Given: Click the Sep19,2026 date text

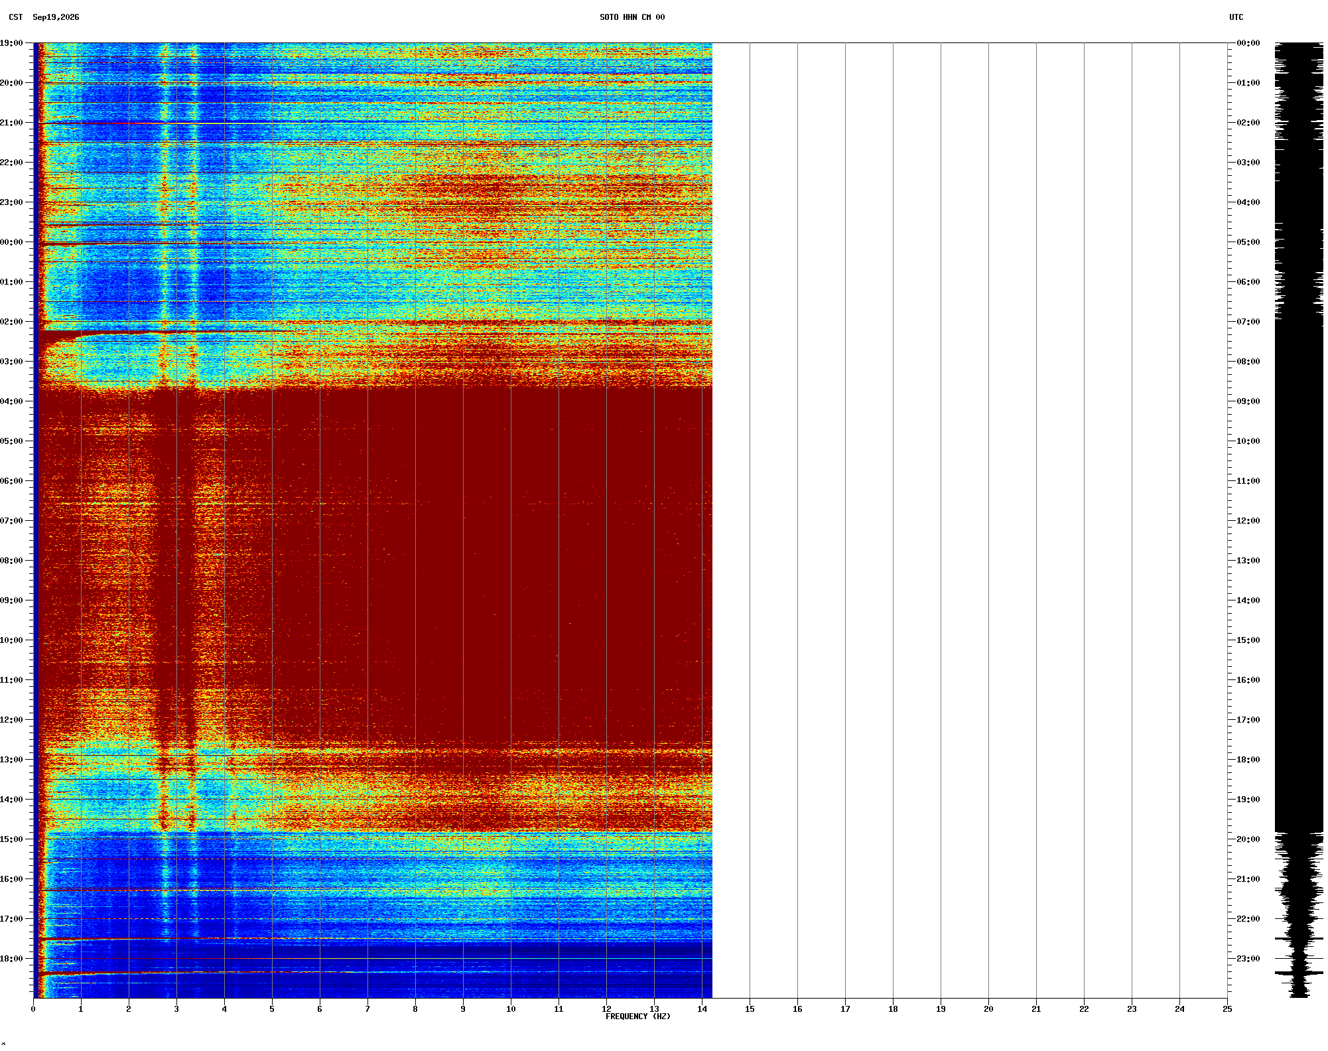Looking at the screenshot, I should pos(56,17).
